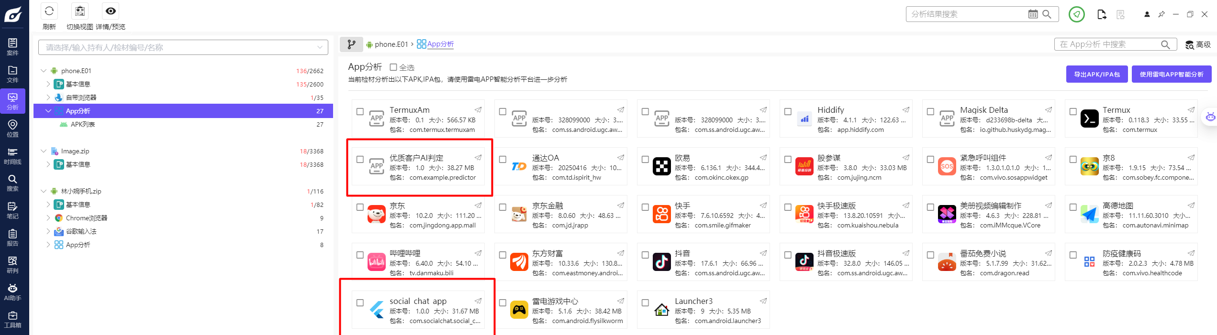Click the magnifier in 分析结果搜索 box

pos(1047,14)
